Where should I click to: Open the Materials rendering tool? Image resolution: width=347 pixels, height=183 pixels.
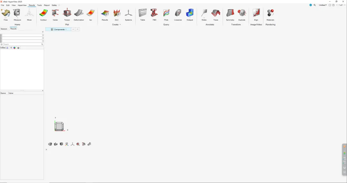tap(270, 13)
